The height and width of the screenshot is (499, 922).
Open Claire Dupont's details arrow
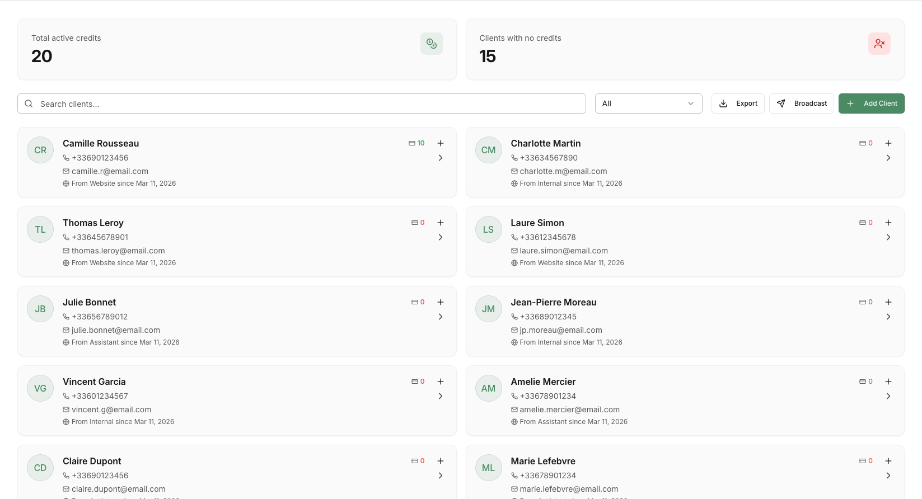(441, 476)
